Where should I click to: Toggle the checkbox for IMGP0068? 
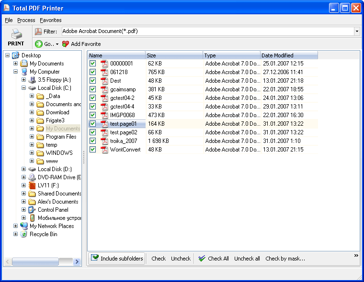click(93, 115)
